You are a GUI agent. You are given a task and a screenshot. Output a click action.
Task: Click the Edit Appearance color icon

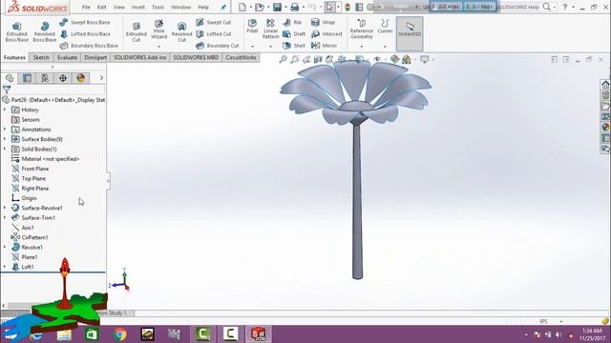[x=394, y=59]
